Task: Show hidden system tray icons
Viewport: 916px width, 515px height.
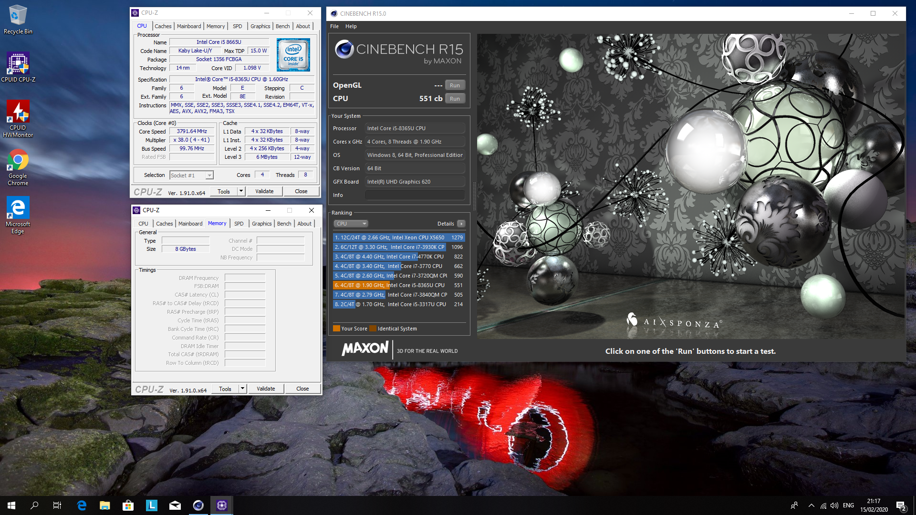Action: click(811, 505)
